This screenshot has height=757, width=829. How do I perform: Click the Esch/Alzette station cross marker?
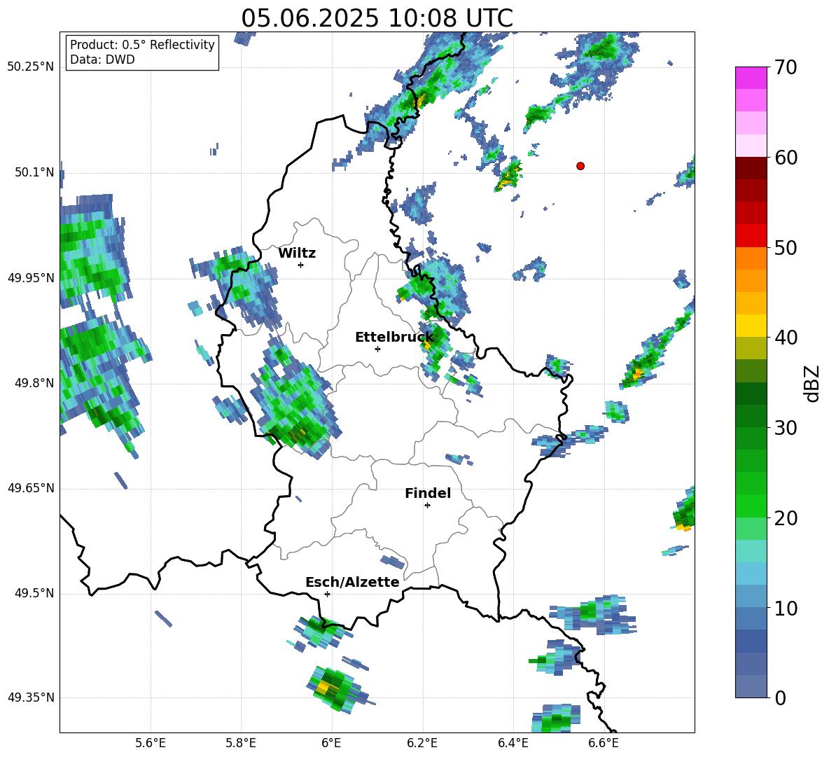(327, 594)
